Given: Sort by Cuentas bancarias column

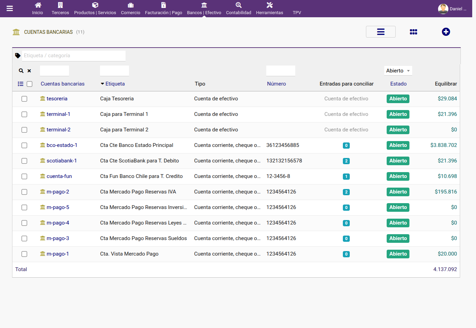Looking at the screenshot, I should click(62, 84).
